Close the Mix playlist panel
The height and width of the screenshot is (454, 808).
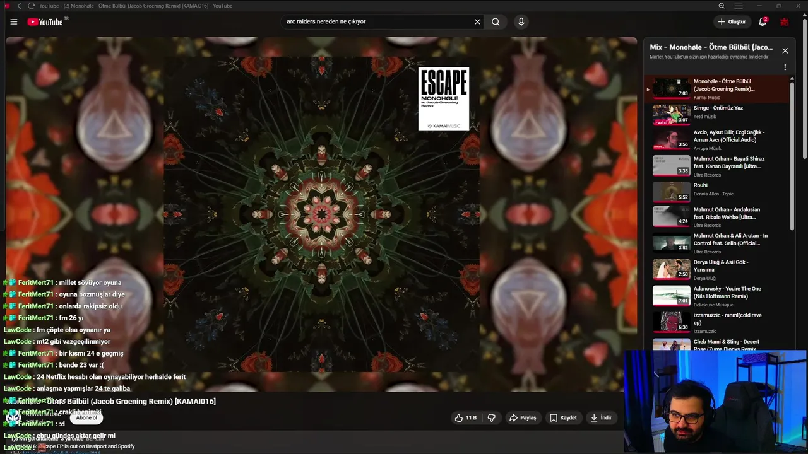click(x=785, y=50)
